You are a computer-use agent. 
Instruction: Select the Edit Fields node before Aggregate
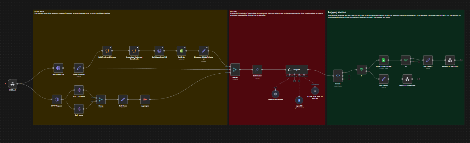[123, 99]
